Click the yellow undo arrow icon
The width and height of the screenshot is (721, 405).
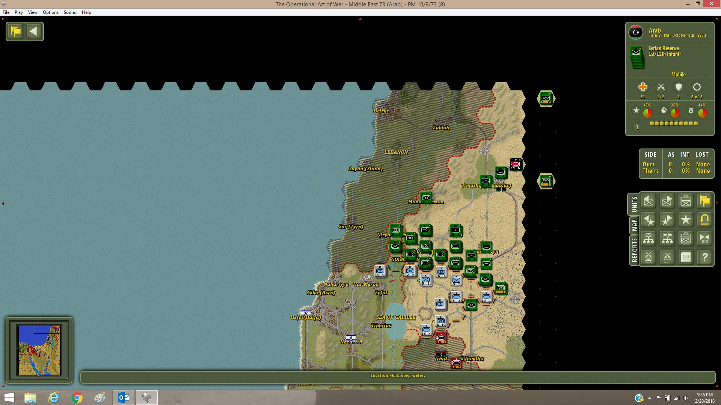pyautogui.click(x=705, y=220)
